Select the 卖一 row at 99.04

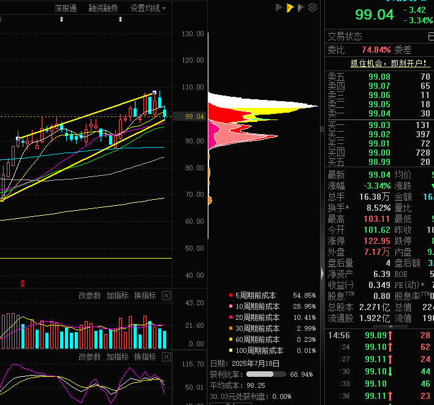tap(379, 113)
